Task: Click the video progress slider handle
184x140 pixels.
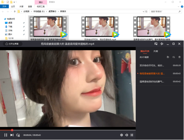Action: pos(12,130)
